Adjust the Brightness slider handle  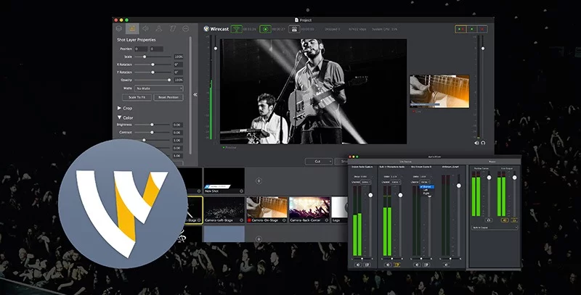coord(152,125)
